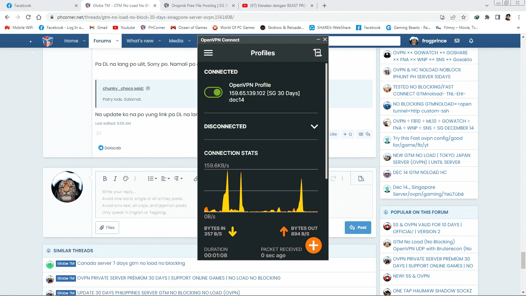Open the list formatting dropdown in editor
526x296 pixels.
tap(152, 179)
